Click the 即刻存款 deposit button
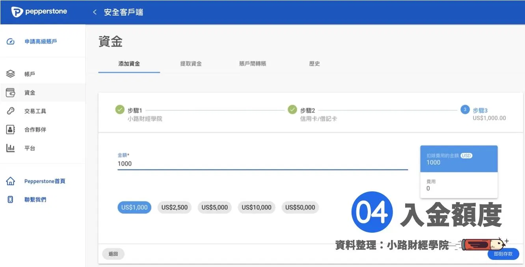Image resolution: width=525 pixels, height=267 pixels. [503, 254]
